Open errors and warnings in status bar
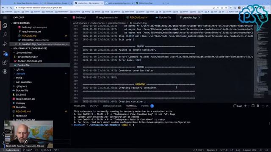Screen dimensions: 271x152 coord(46,150)
